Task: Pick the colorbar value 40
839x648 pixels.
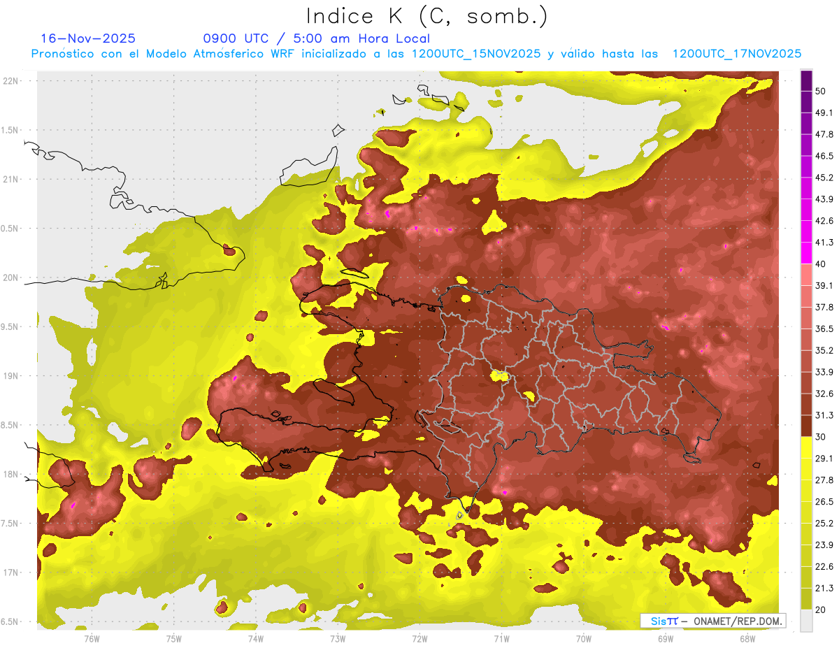Action: [x=821, y=264]
